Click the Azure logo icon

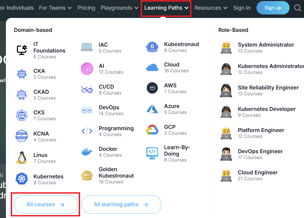pos(152,109)
